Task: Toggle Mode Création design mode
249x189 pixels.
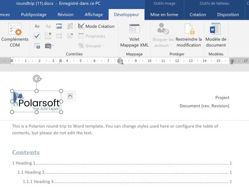Action: [96, 26]
